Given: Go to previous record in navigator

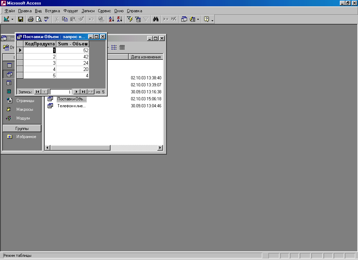Looking at the screenshot, I should click(45, 92).
